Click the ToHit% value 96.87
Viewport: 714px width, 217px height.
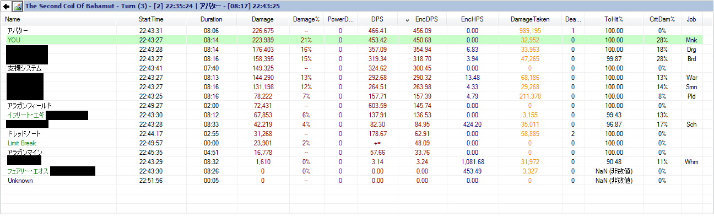click(614, 124)
